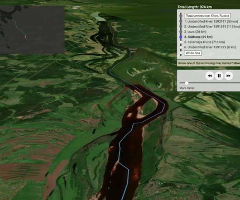The image size is (240, 200).
Task: Select step 1 Unidentified River 1592417
Action: [x=211, y=21]
